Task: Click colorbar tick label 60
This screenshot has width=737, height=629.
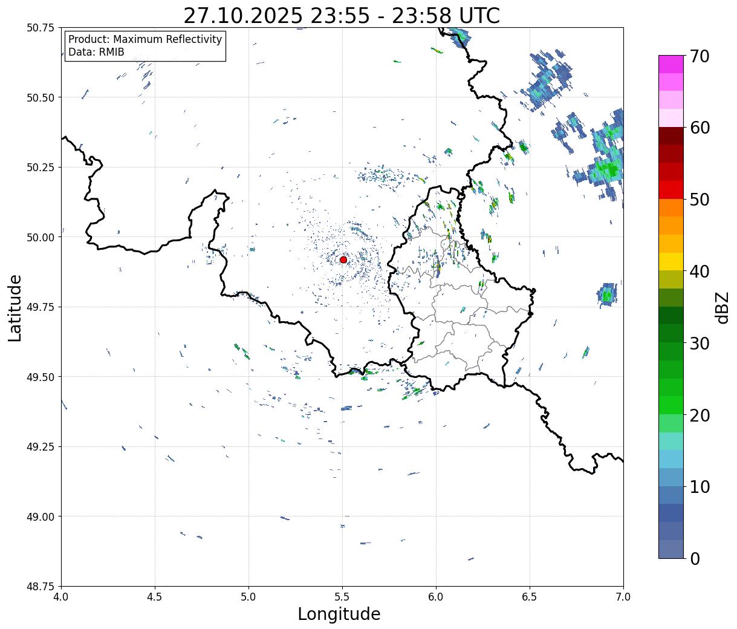Action: 699,128
